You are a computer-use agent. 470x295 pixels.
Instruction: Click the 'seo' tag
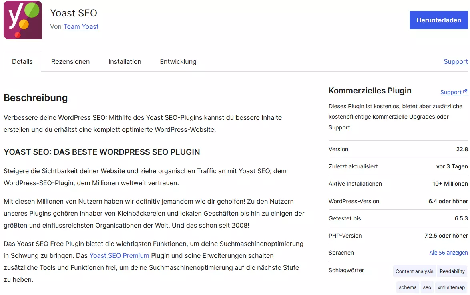(x=426, y=287)
